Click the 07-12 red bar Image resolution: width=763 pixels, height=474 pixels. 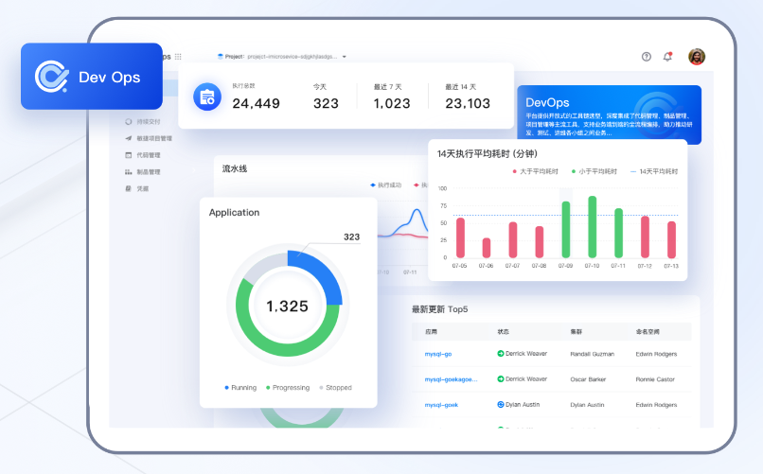point(645,237)
